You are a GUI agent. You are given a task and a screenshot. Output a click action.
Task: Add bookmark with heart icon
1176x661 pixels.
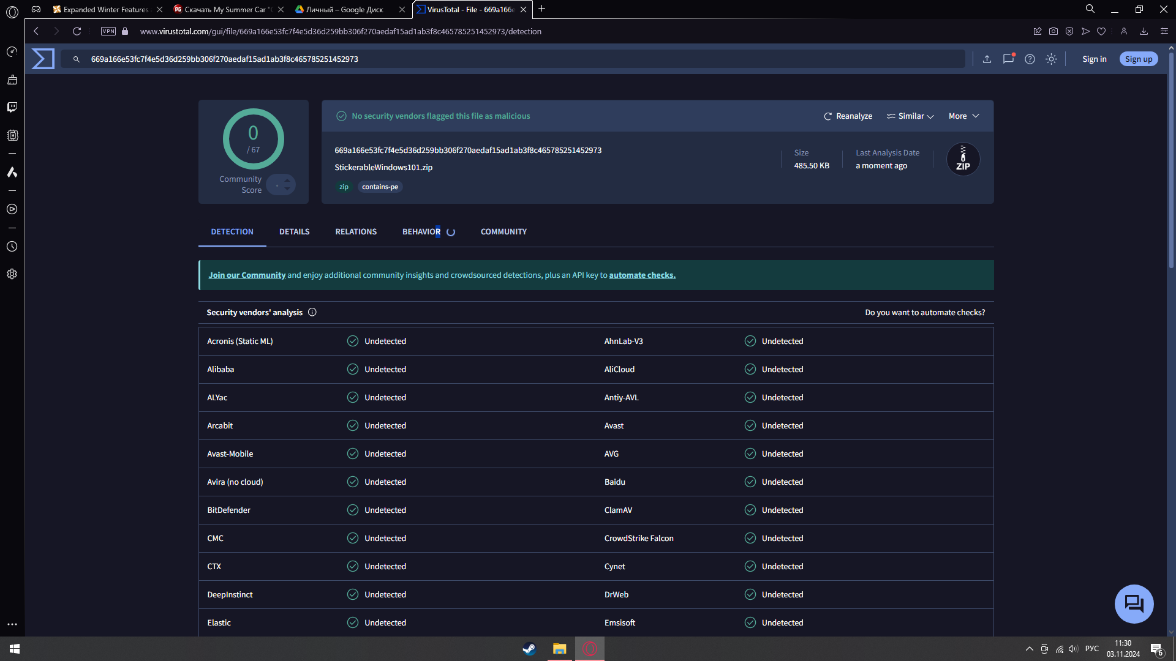1101,31
